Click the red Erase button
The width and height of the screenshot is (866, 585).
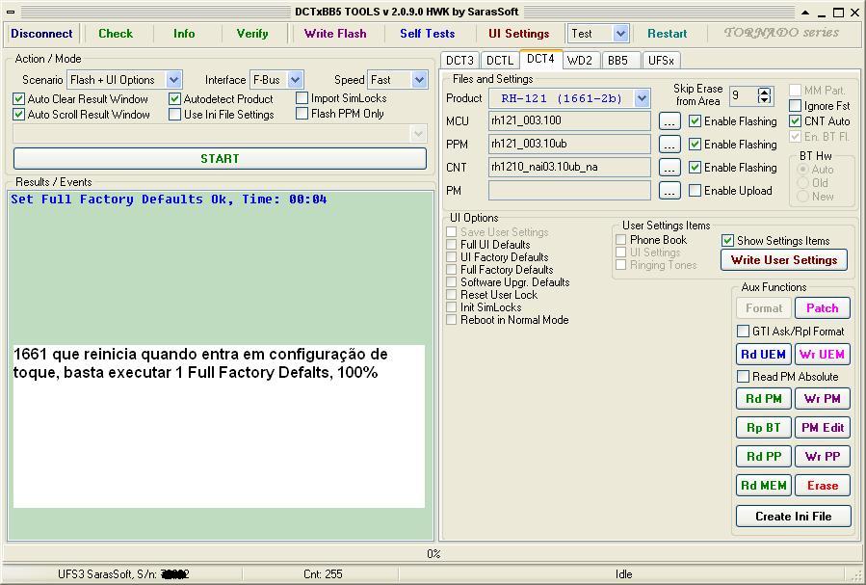click(823, 486)
